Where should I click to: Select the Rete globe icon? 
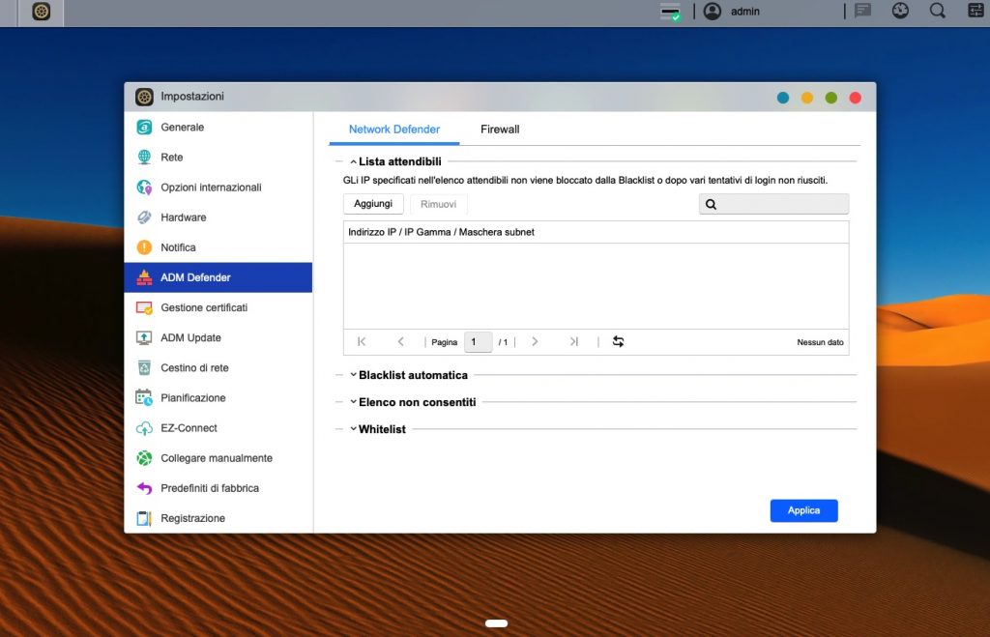[144, 158]
